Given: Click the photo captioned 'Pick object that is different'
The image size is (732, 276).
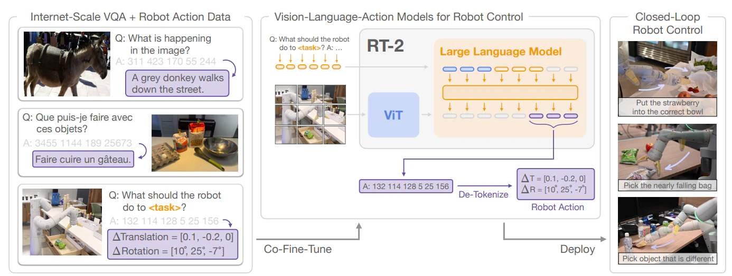Looking at the screenshot, I should click(668, 230).
